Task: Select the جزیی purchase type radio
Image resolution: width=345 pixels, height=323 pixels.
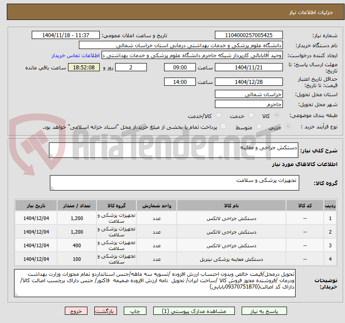Action: pos(288,127)
